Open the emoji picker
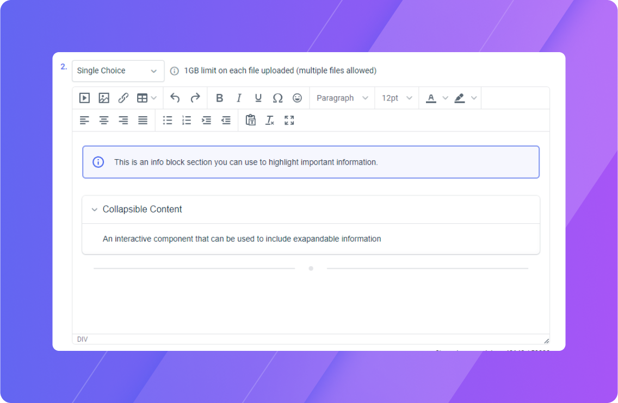 click(297, 98)
